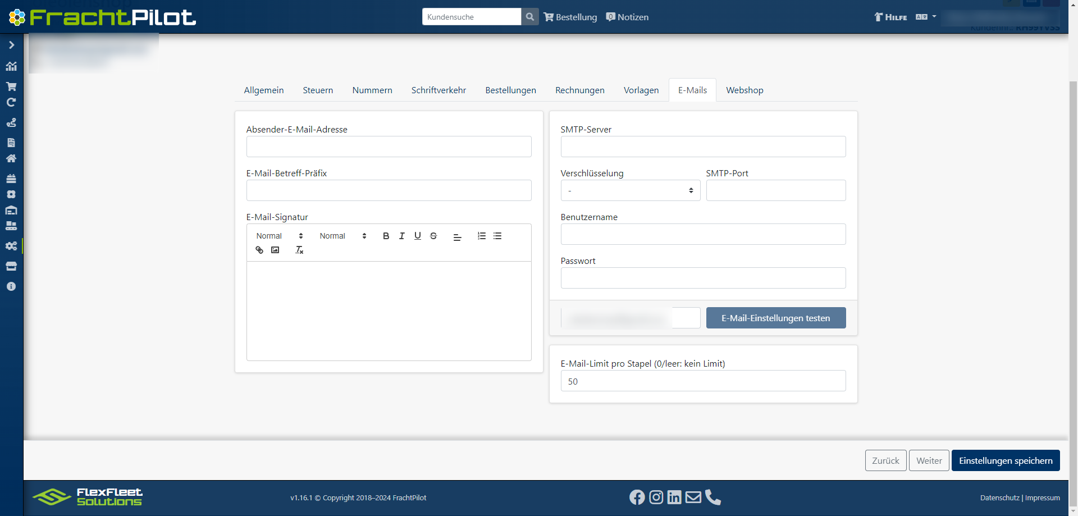Open the text alignment picker
This screenshot has height=516, width=1078.
(458, 236)
